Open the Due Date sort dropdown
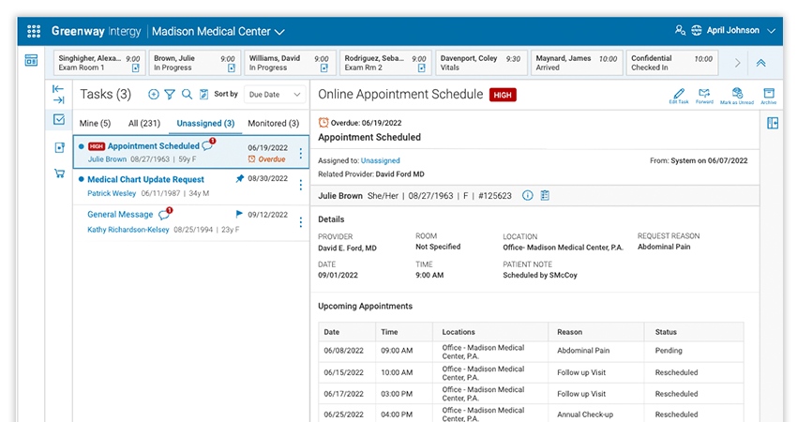The width and height of the screenshot is (797, 422). click(x=274, y=95)
